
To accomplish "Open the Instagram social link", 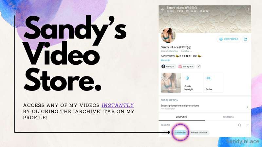I will 186,66.
